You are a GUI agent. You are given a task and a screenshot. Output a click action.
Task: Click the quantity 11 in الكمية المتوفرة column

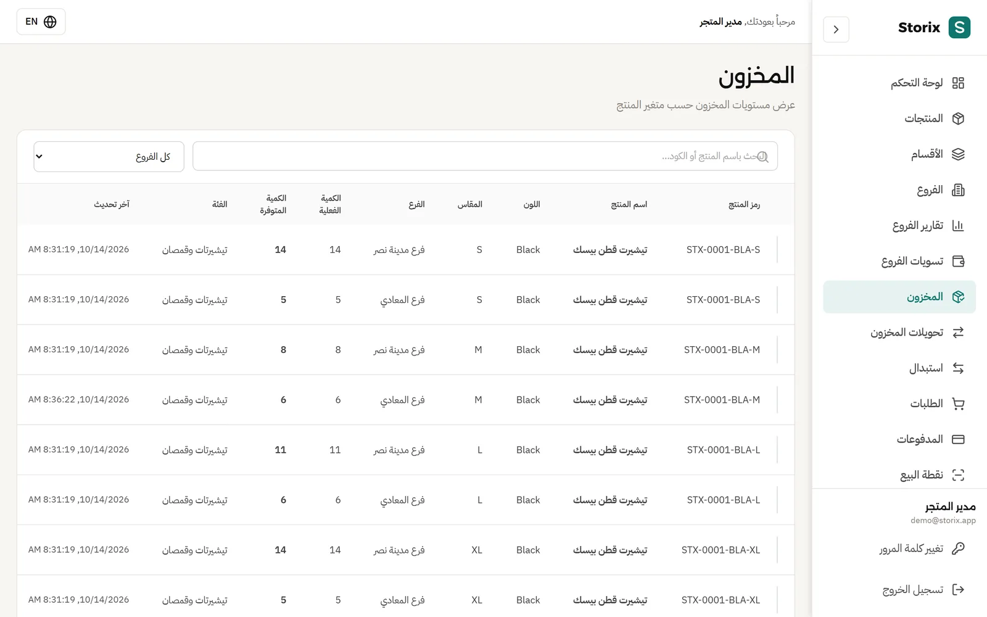[x=281, y=450]
